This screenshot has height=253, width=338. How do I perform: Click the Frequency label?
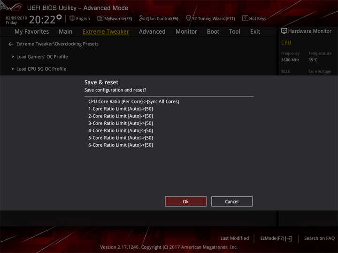click(291, 53)
